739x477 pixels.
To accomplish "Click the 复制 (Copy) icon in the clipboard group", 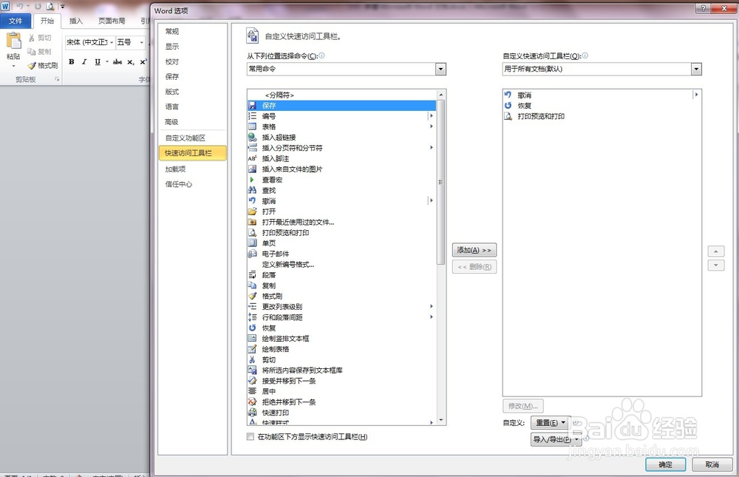I will point(41,50).
